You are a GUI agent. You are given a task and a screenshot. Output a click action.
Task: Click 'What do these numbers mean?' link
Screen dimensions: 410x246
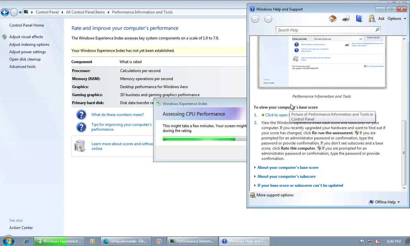tap(118, 115)
